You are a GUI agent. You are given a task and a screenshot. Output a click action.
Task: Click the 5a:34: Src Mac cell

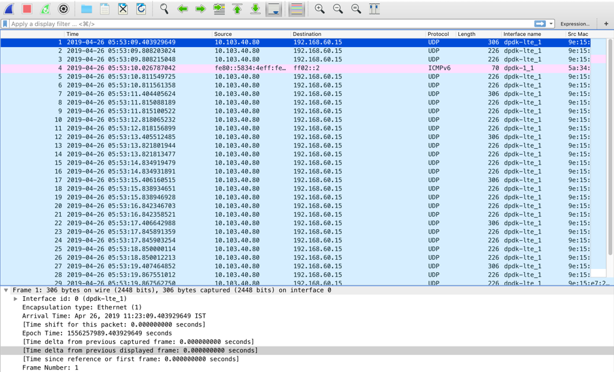(x=579, y=68)
